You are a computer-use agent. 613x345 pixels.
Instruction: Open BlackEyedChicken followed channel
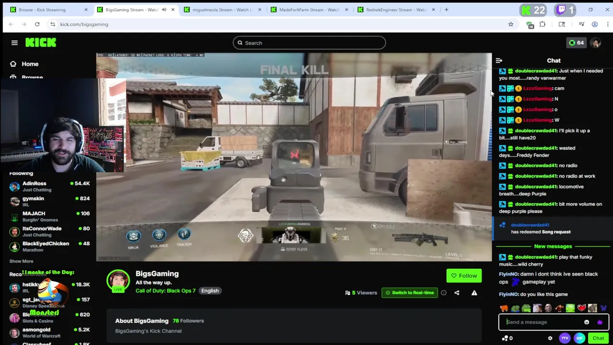(50, 246)
